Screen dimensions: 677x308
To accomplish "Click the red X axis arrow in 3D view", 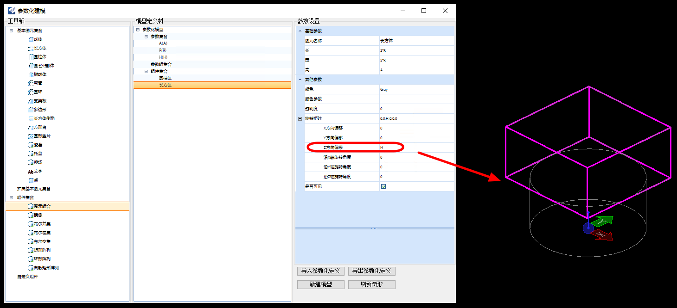I will pyautogui.click(x=603, y=234).
